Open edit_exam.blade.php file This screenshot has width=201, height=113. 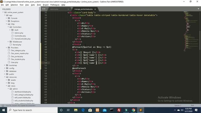(x=22, y=98)
